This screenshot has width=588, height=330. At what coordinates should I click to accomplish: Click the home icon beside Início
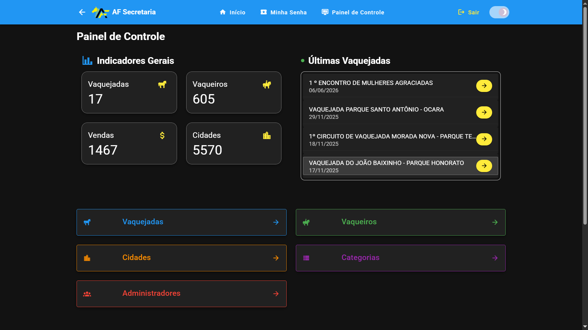223,12
